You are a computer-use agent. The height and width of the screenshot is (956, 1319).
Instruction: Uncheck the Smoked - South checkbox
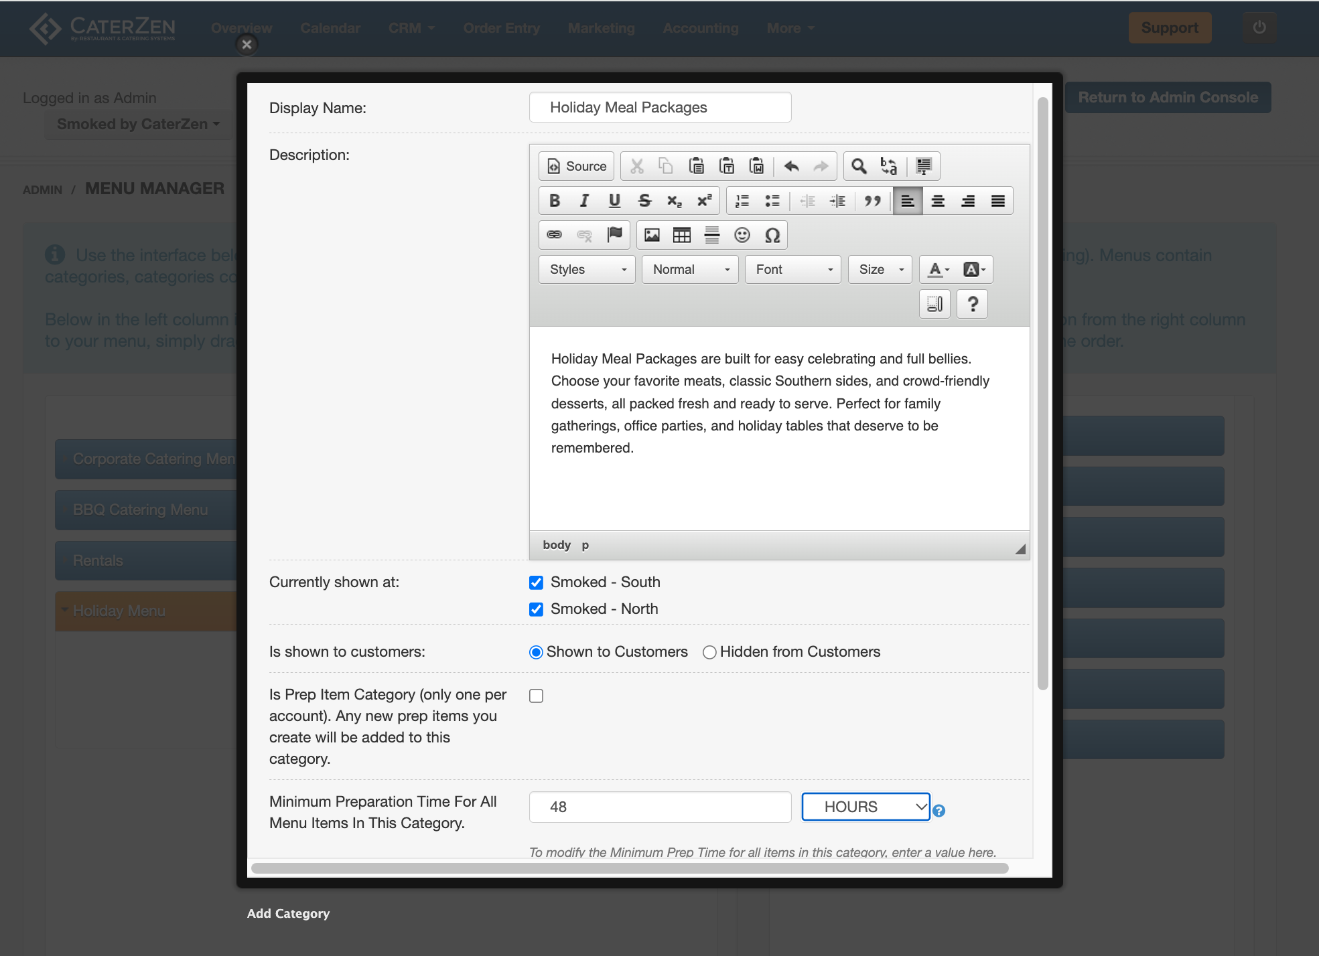pos(536,582)
